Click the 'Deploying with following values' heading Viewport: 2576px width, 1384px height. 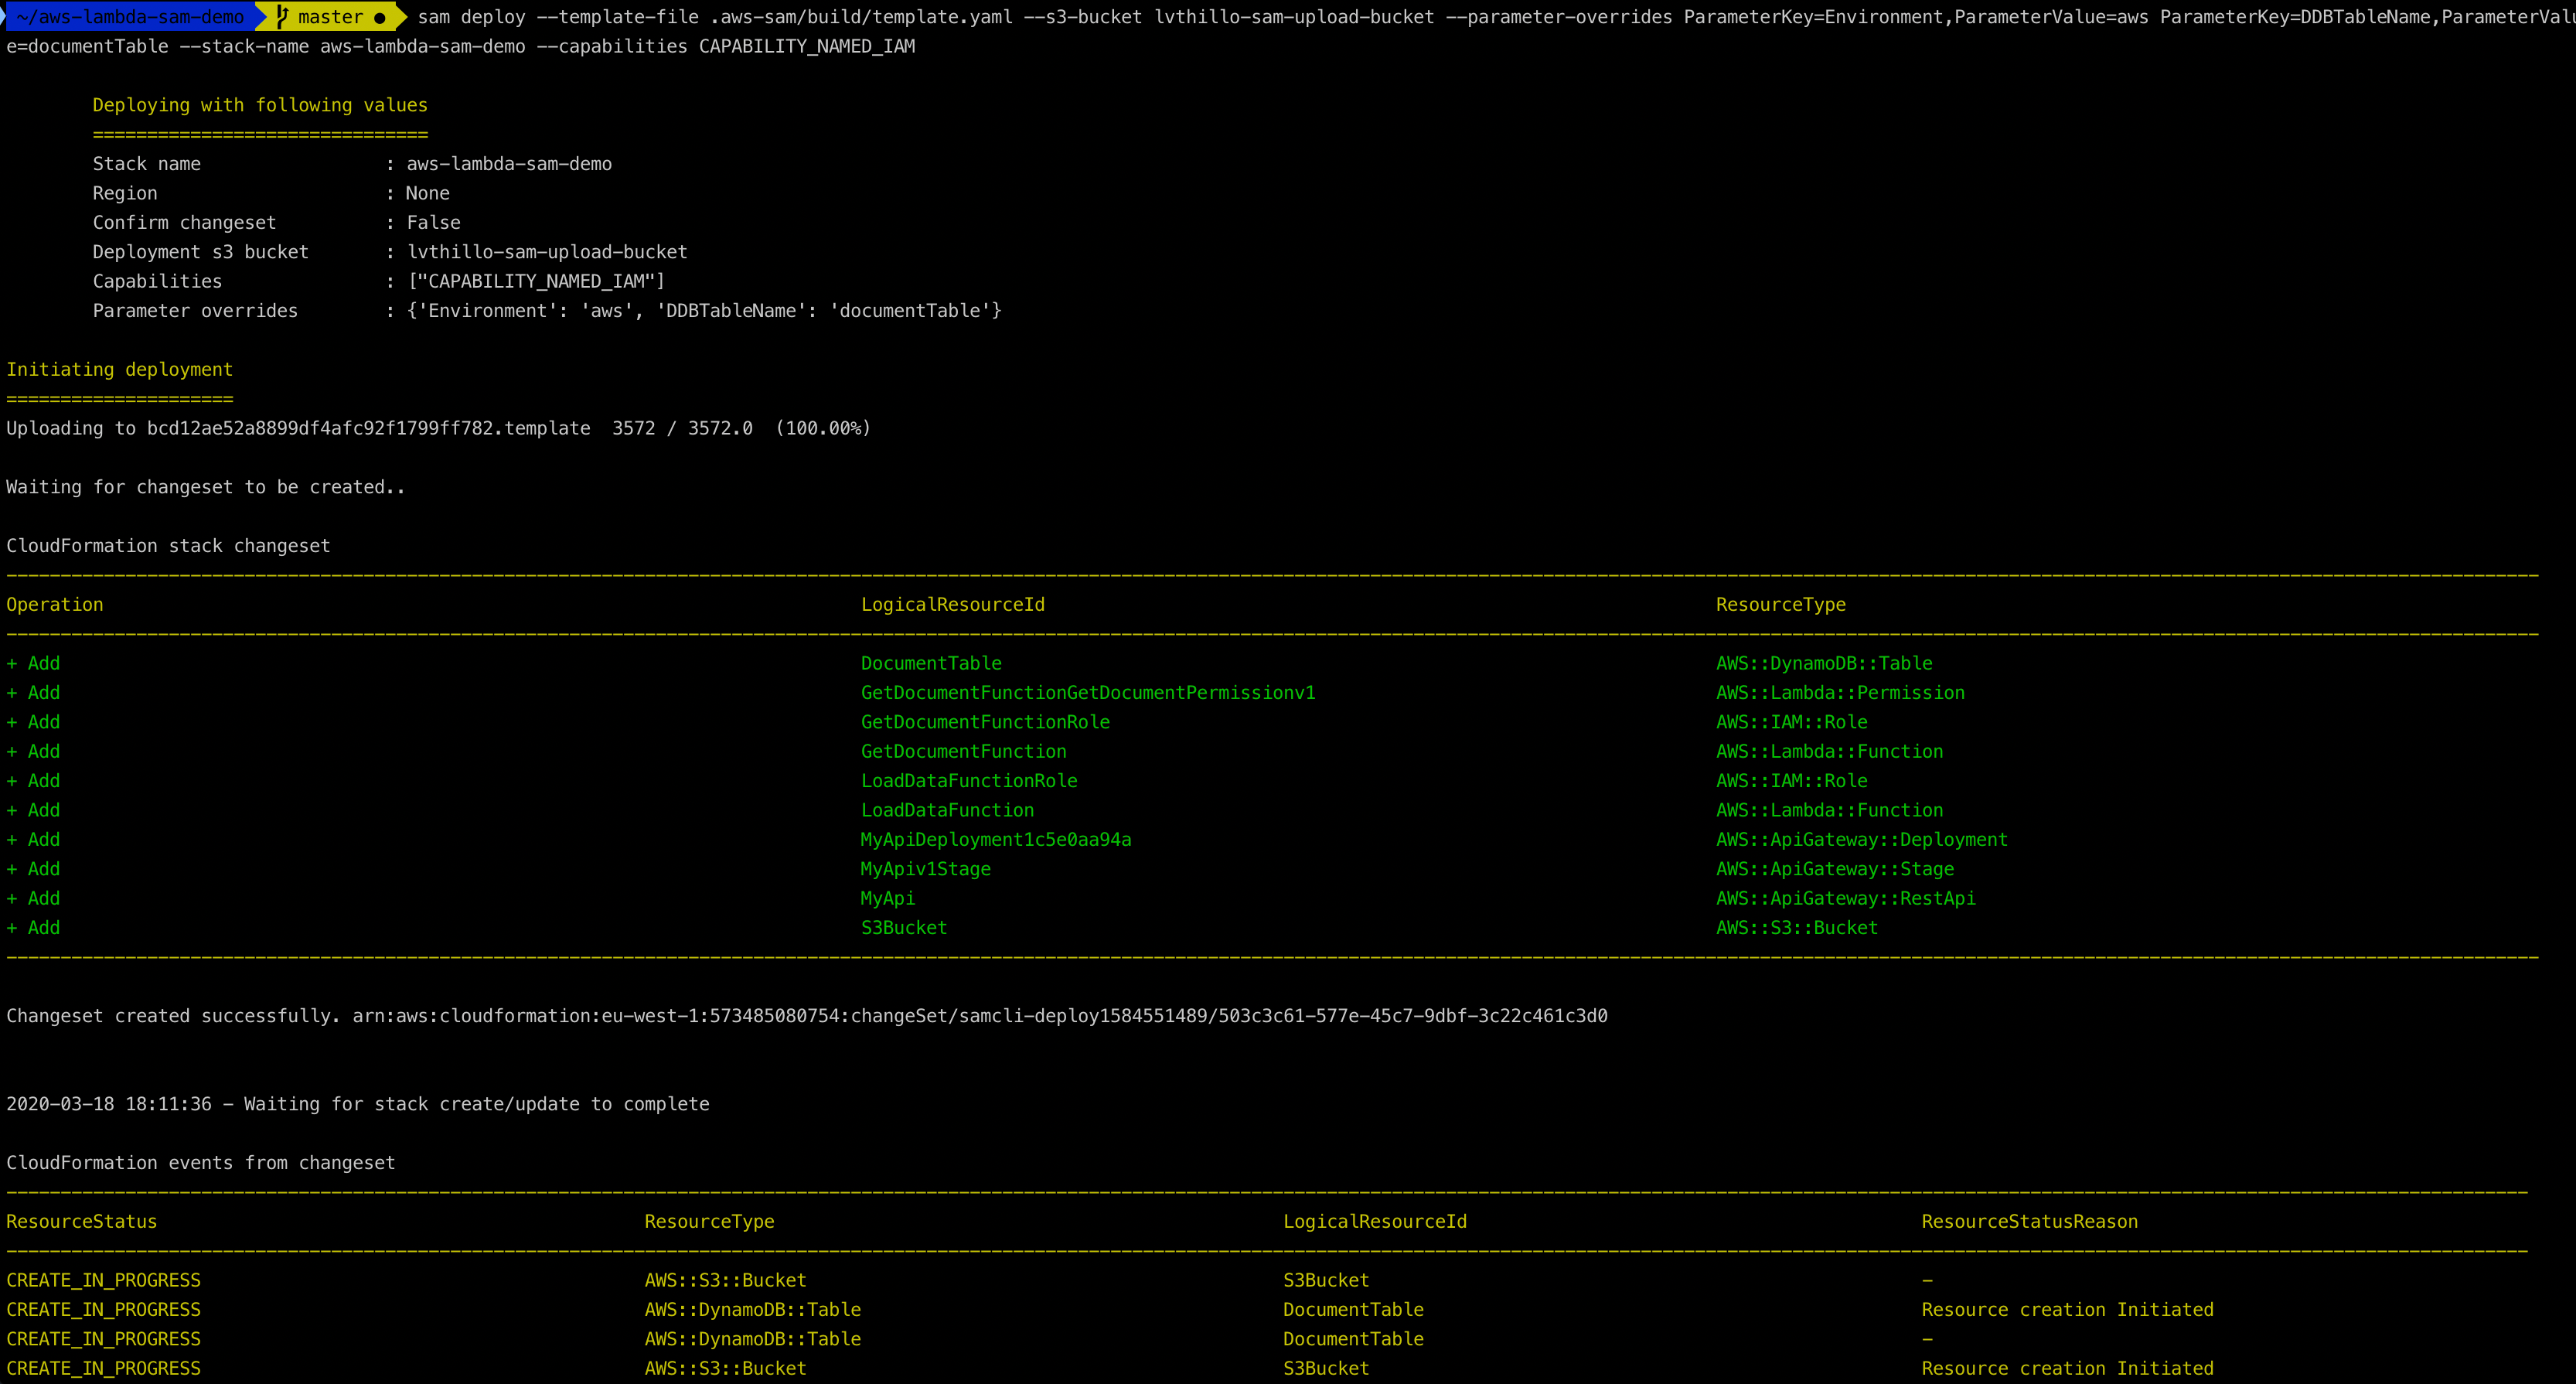tap(260, 105)
